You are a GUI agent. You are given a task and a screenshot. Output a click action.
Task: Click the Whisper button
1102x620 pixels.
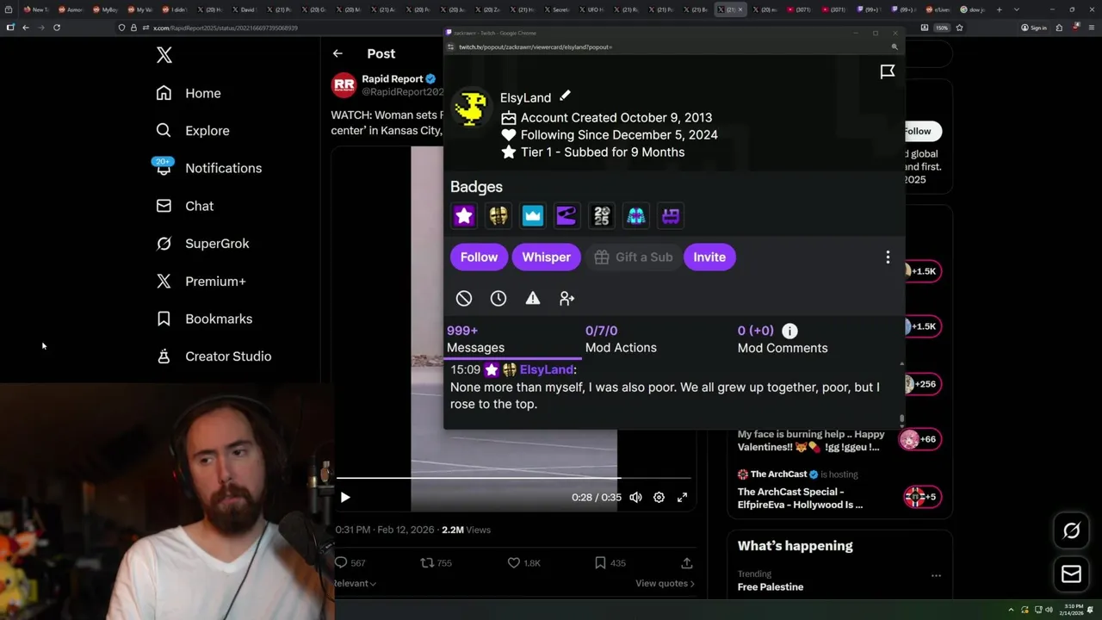[x=546, y=257]
